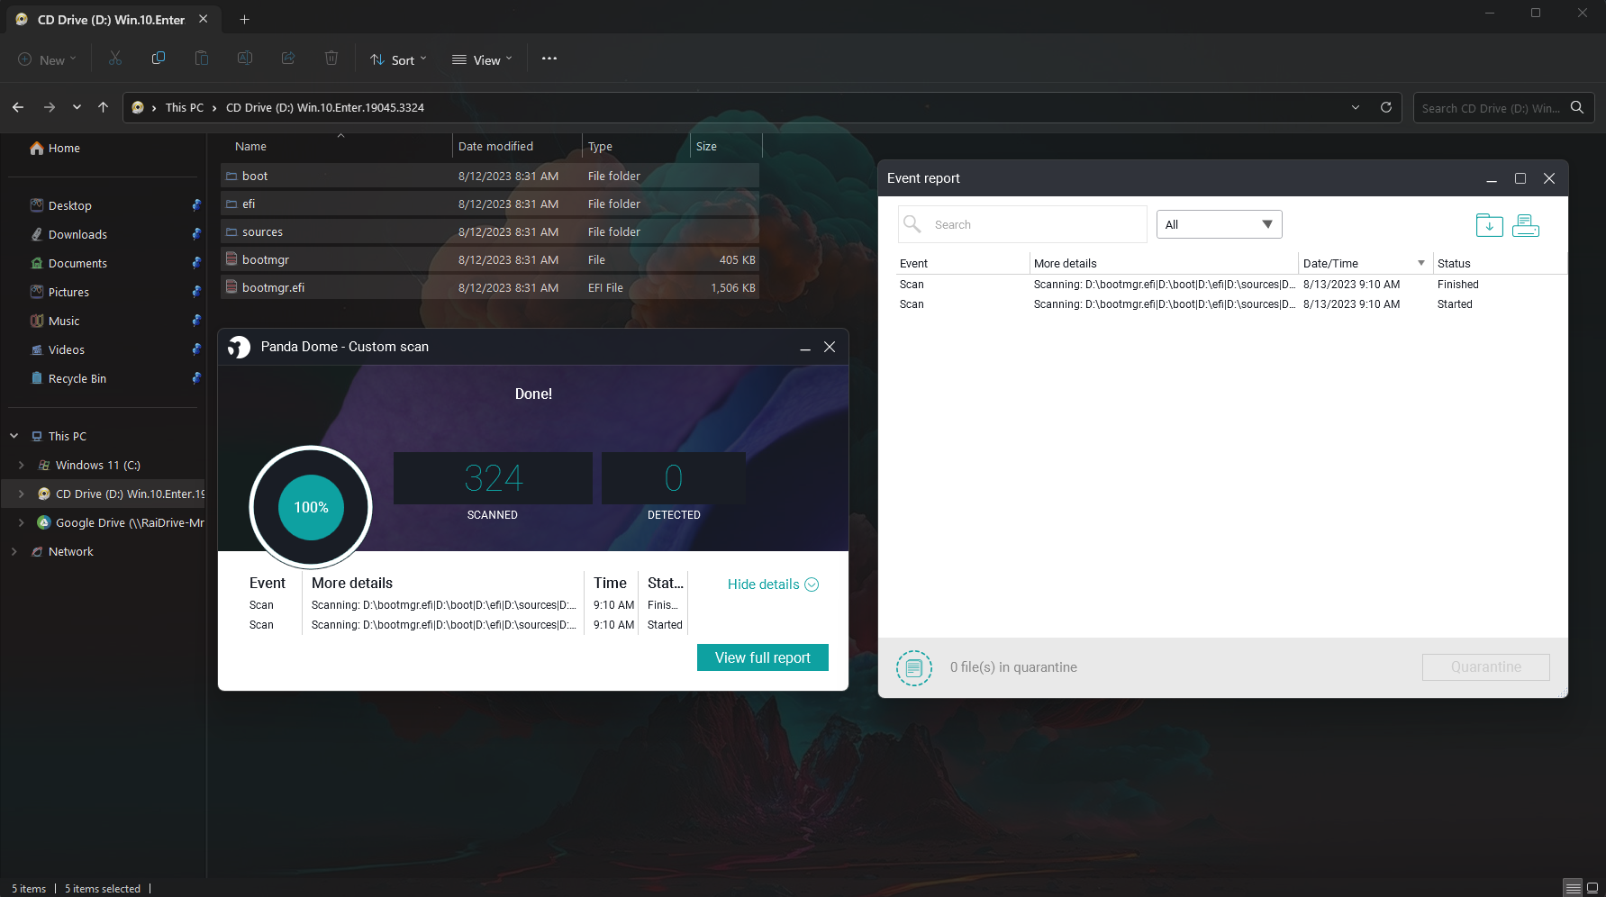
Task: Open the Sort dropdown menu
Action: pyautogui.click(x=398, y=59)
